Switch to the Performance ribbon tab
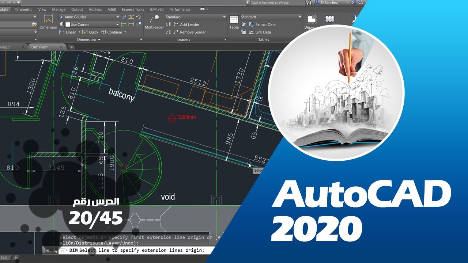This screenshot has height=263, width=468. point(180,9)
